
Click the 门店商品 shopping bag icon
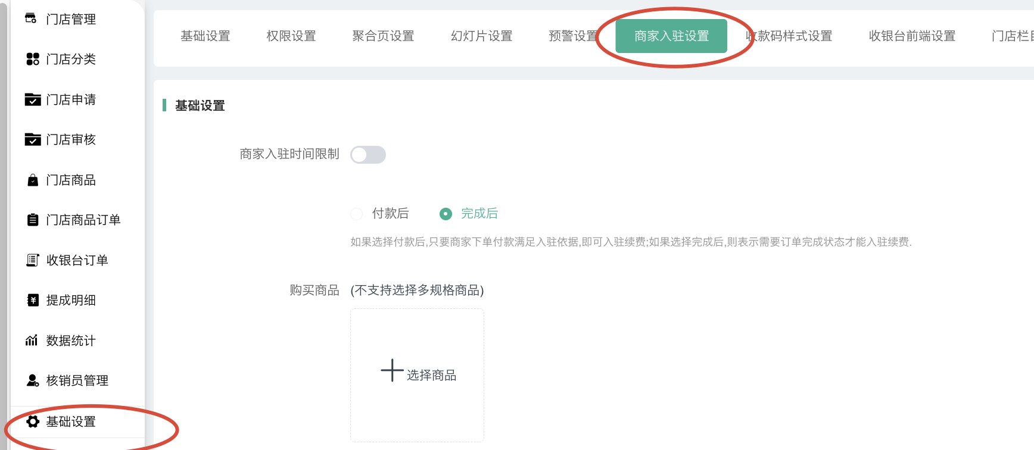(x=33, y=180)
